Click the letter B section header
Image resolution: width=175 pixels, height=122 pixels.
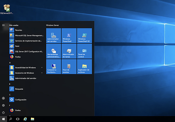(10, 84)
